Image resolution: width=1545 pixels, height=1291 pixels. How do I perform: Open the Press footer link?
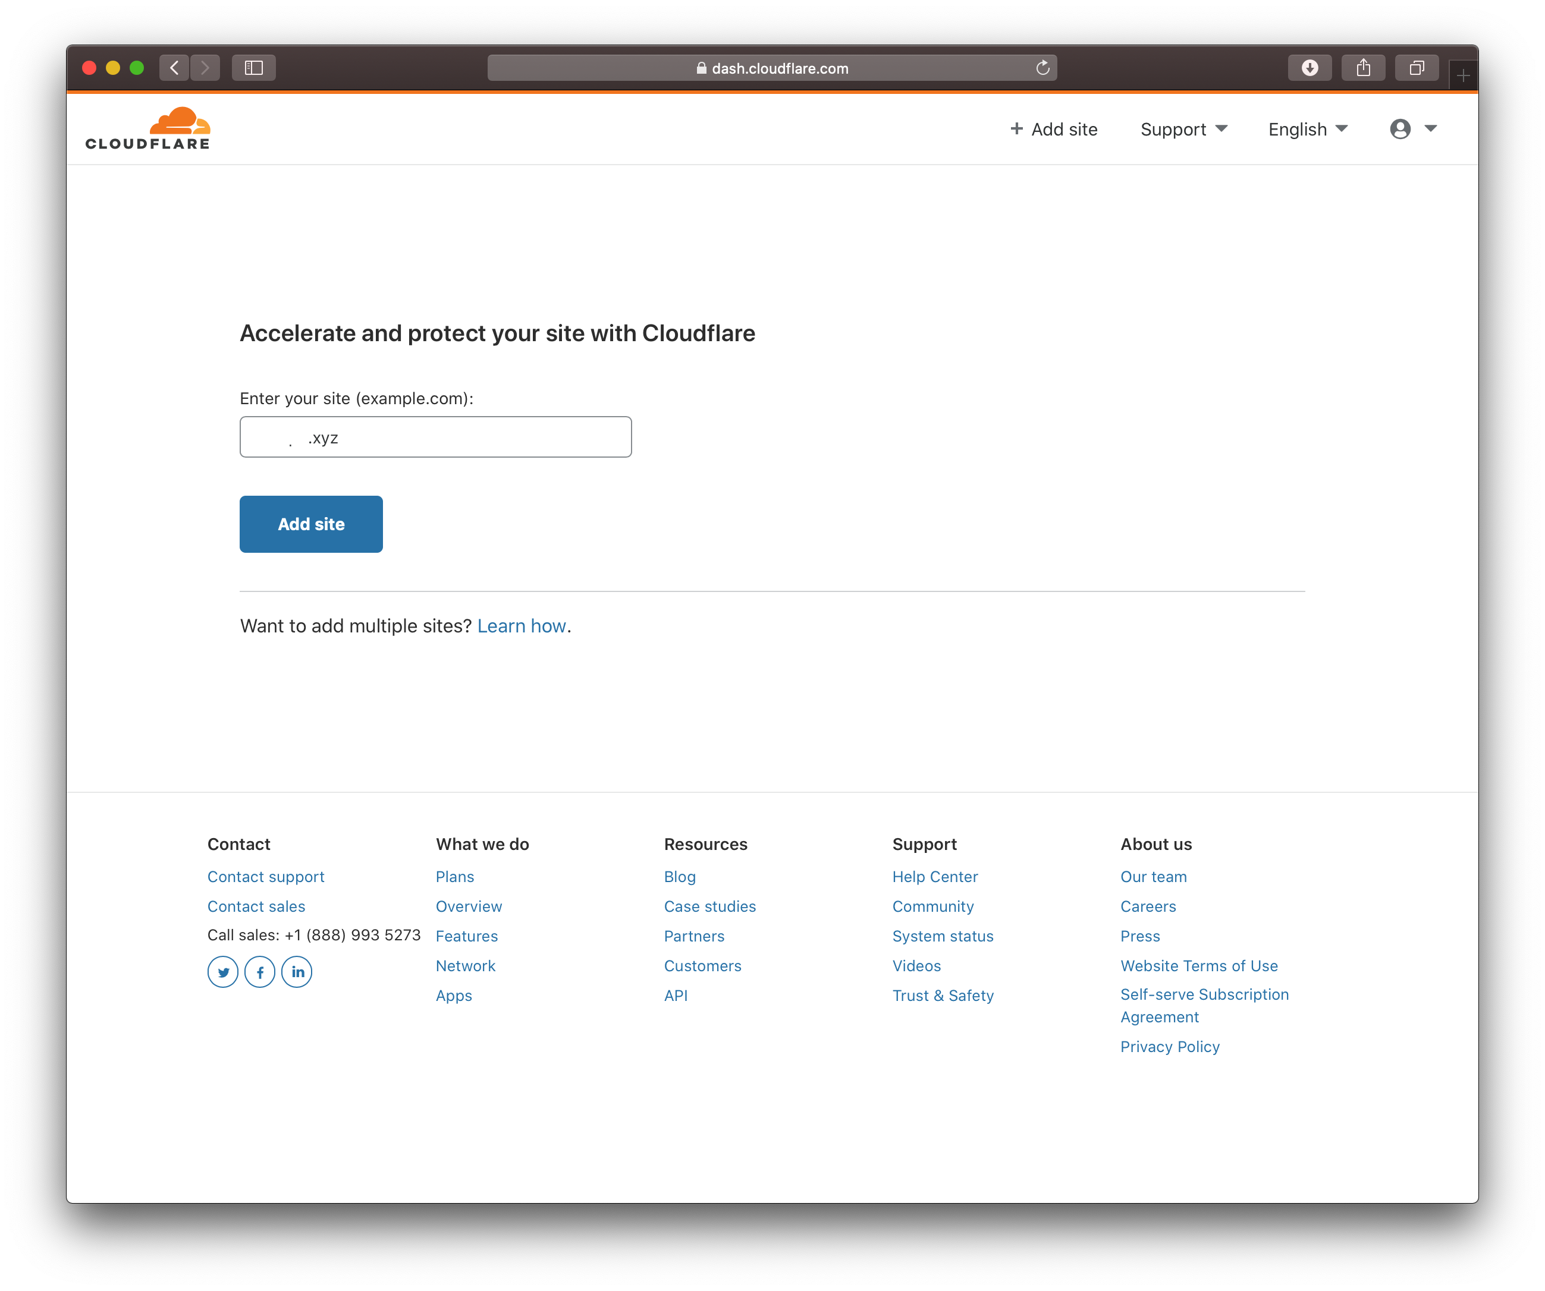click(1141, 936)
